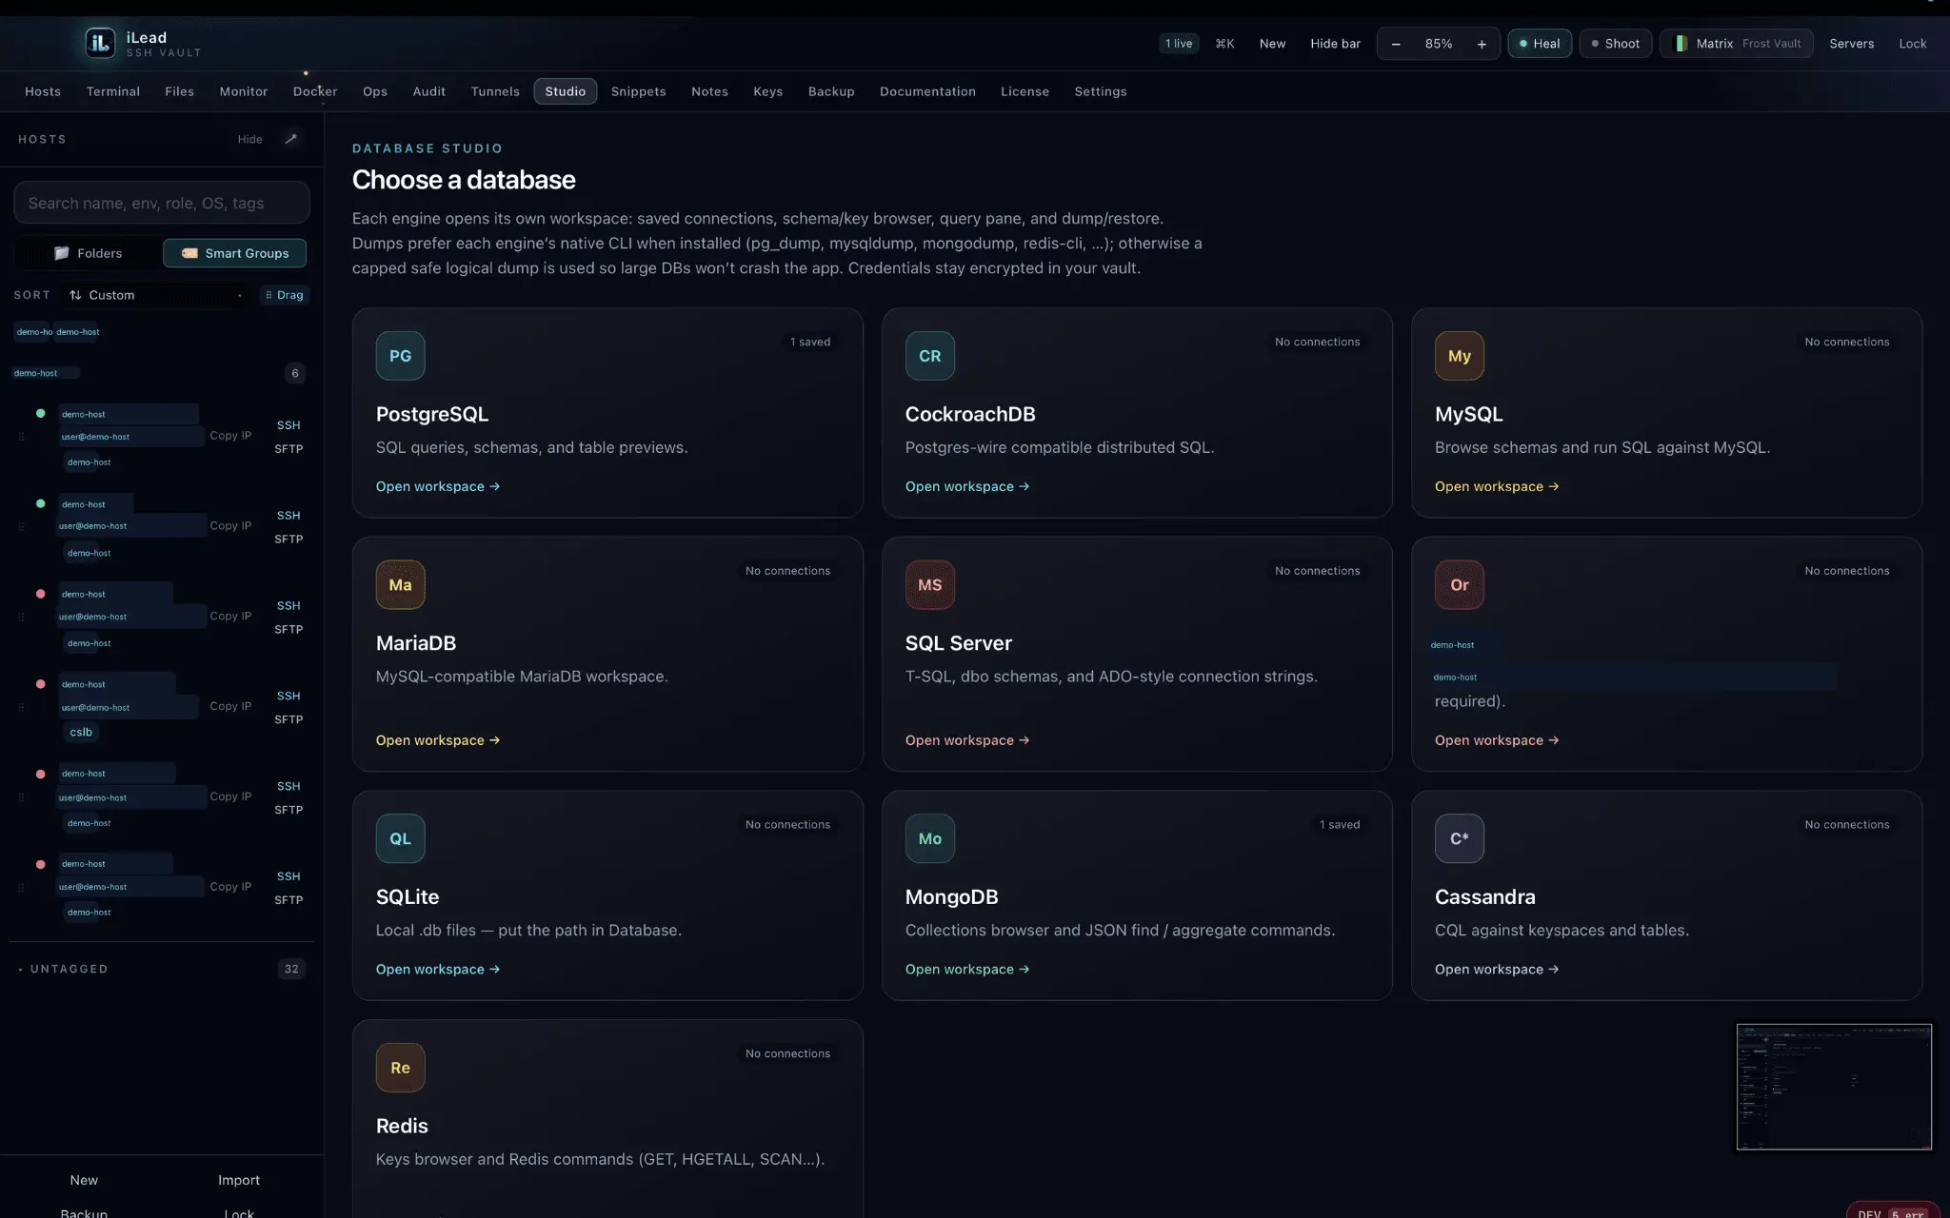Screen dimensions: 1950x1218
Task: Open the Matrix Frost Vault theme selector
Action: tap(1737, 44)
